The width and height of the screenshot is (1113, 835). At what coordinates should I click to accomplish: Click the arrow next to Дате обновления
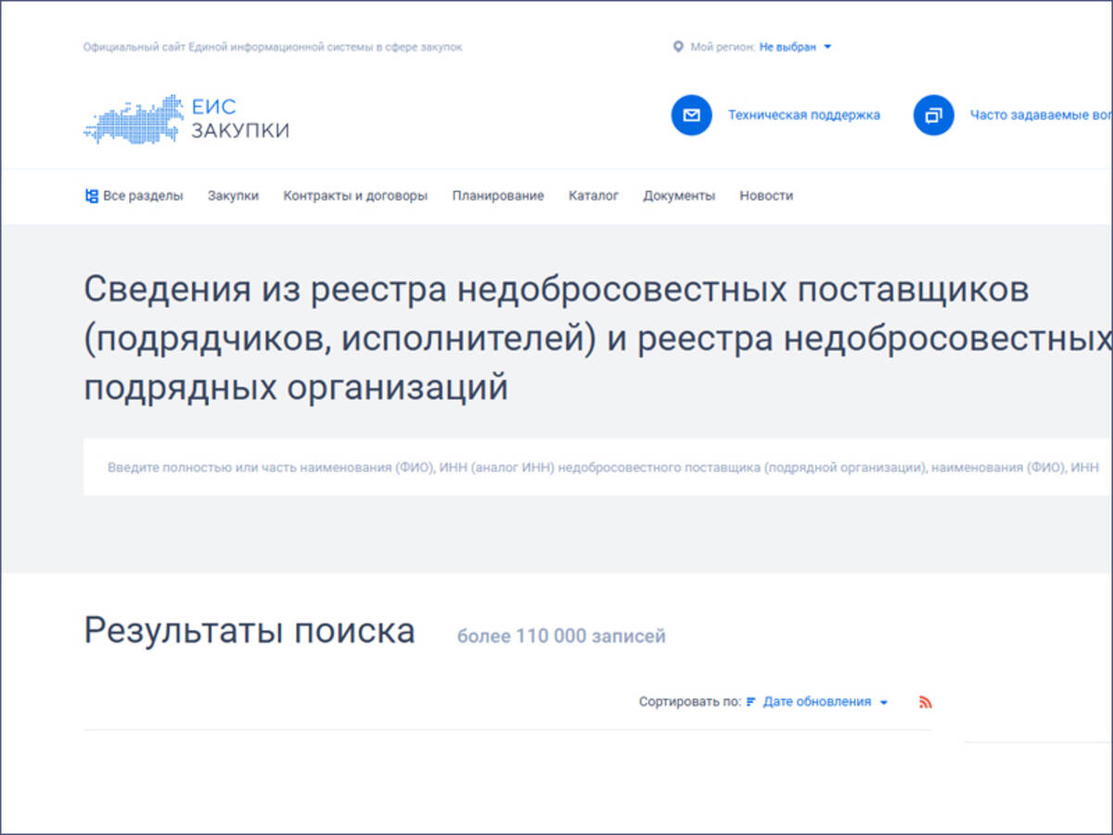(x=884, y=702)
